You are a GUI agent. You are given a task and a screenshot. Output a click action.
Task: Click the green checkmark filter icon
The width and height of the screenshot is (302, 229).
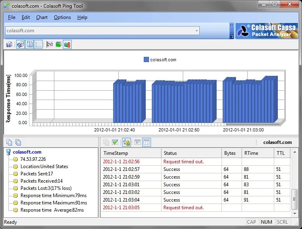[115, 142]
